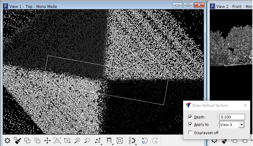This screenshot has width=253, height=146.
Task: Click the undo view arrow with U
Action: tap(145, 141)
